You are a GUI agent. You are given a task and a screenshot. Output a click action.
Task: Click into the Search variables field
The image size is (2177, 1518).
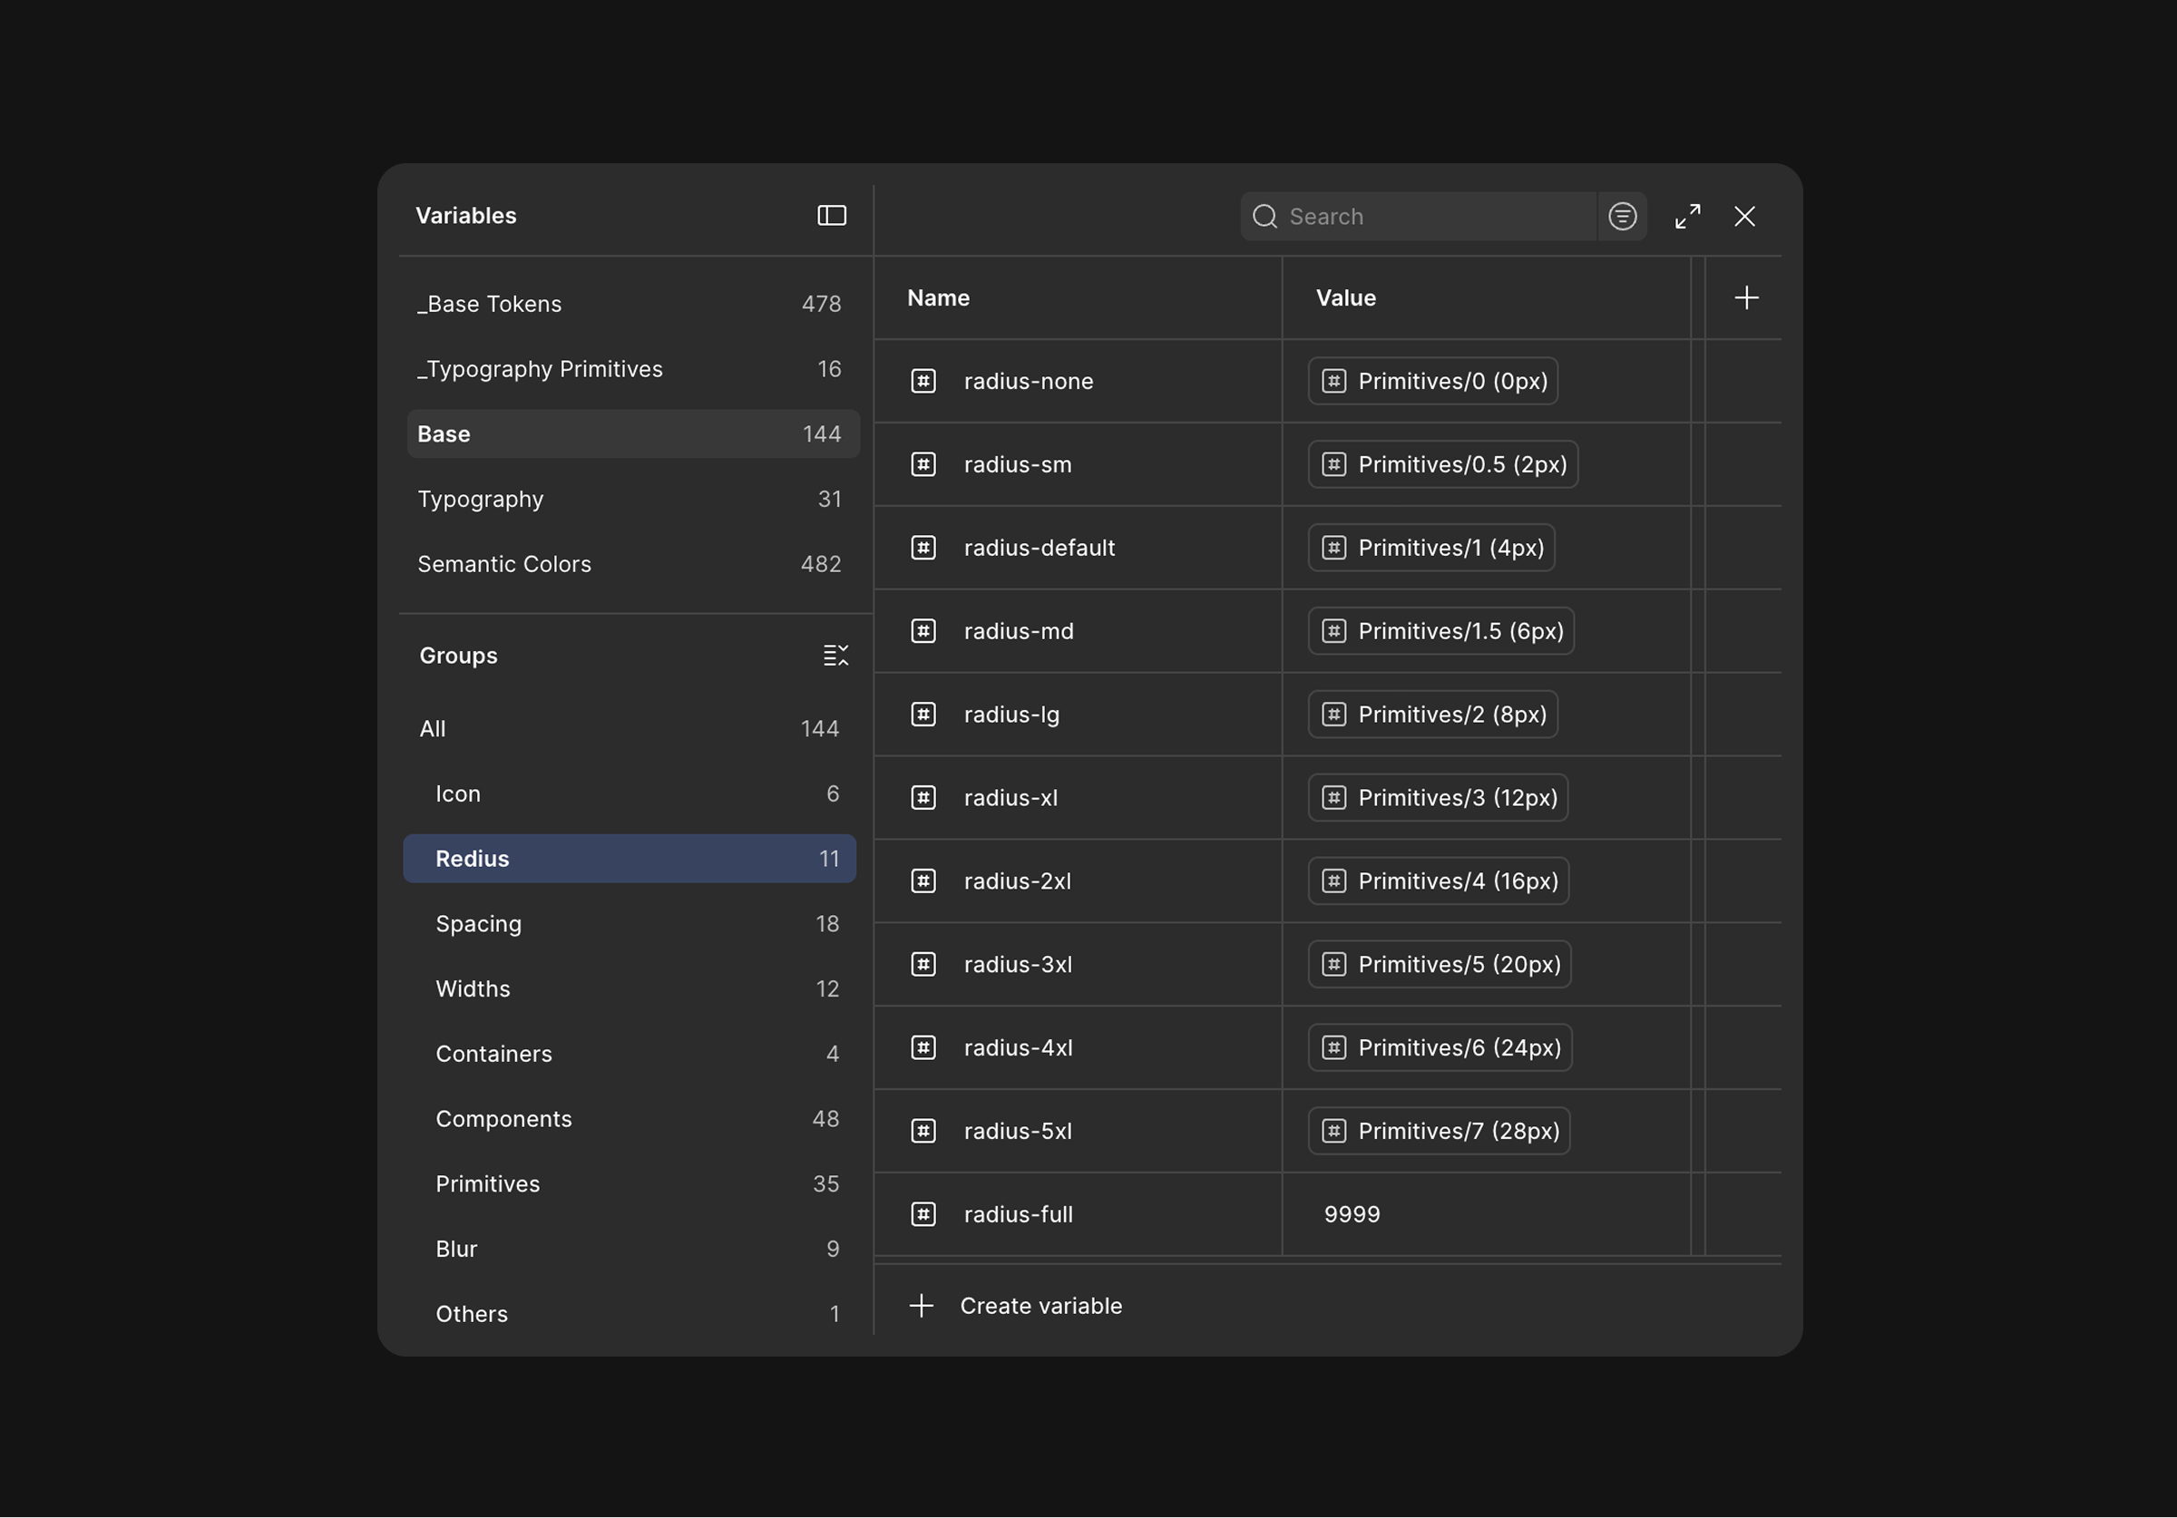1419,216
